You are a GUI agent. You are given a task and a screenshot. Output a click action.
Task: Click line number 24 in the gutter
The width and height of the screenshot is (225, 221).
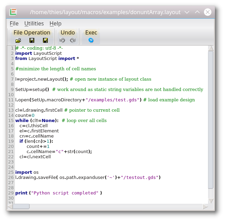point(11,167)
